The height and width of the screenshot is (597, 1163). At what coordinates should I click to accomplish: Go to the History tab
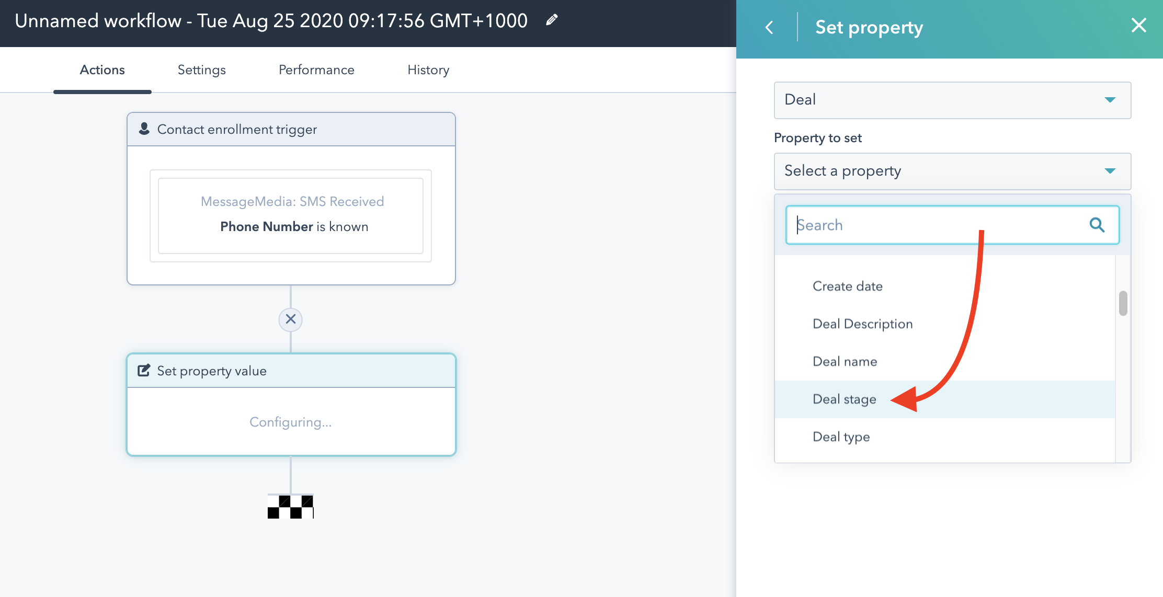pyautogui.click(x=428, y=70)
